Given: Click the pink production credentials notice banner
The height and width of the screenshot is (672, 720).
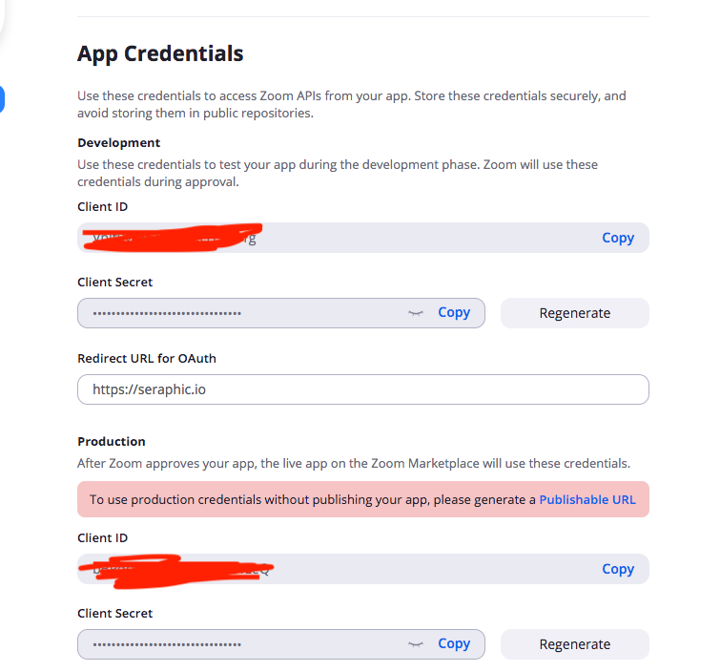Looking at the screenshot, I should point(305,499).
